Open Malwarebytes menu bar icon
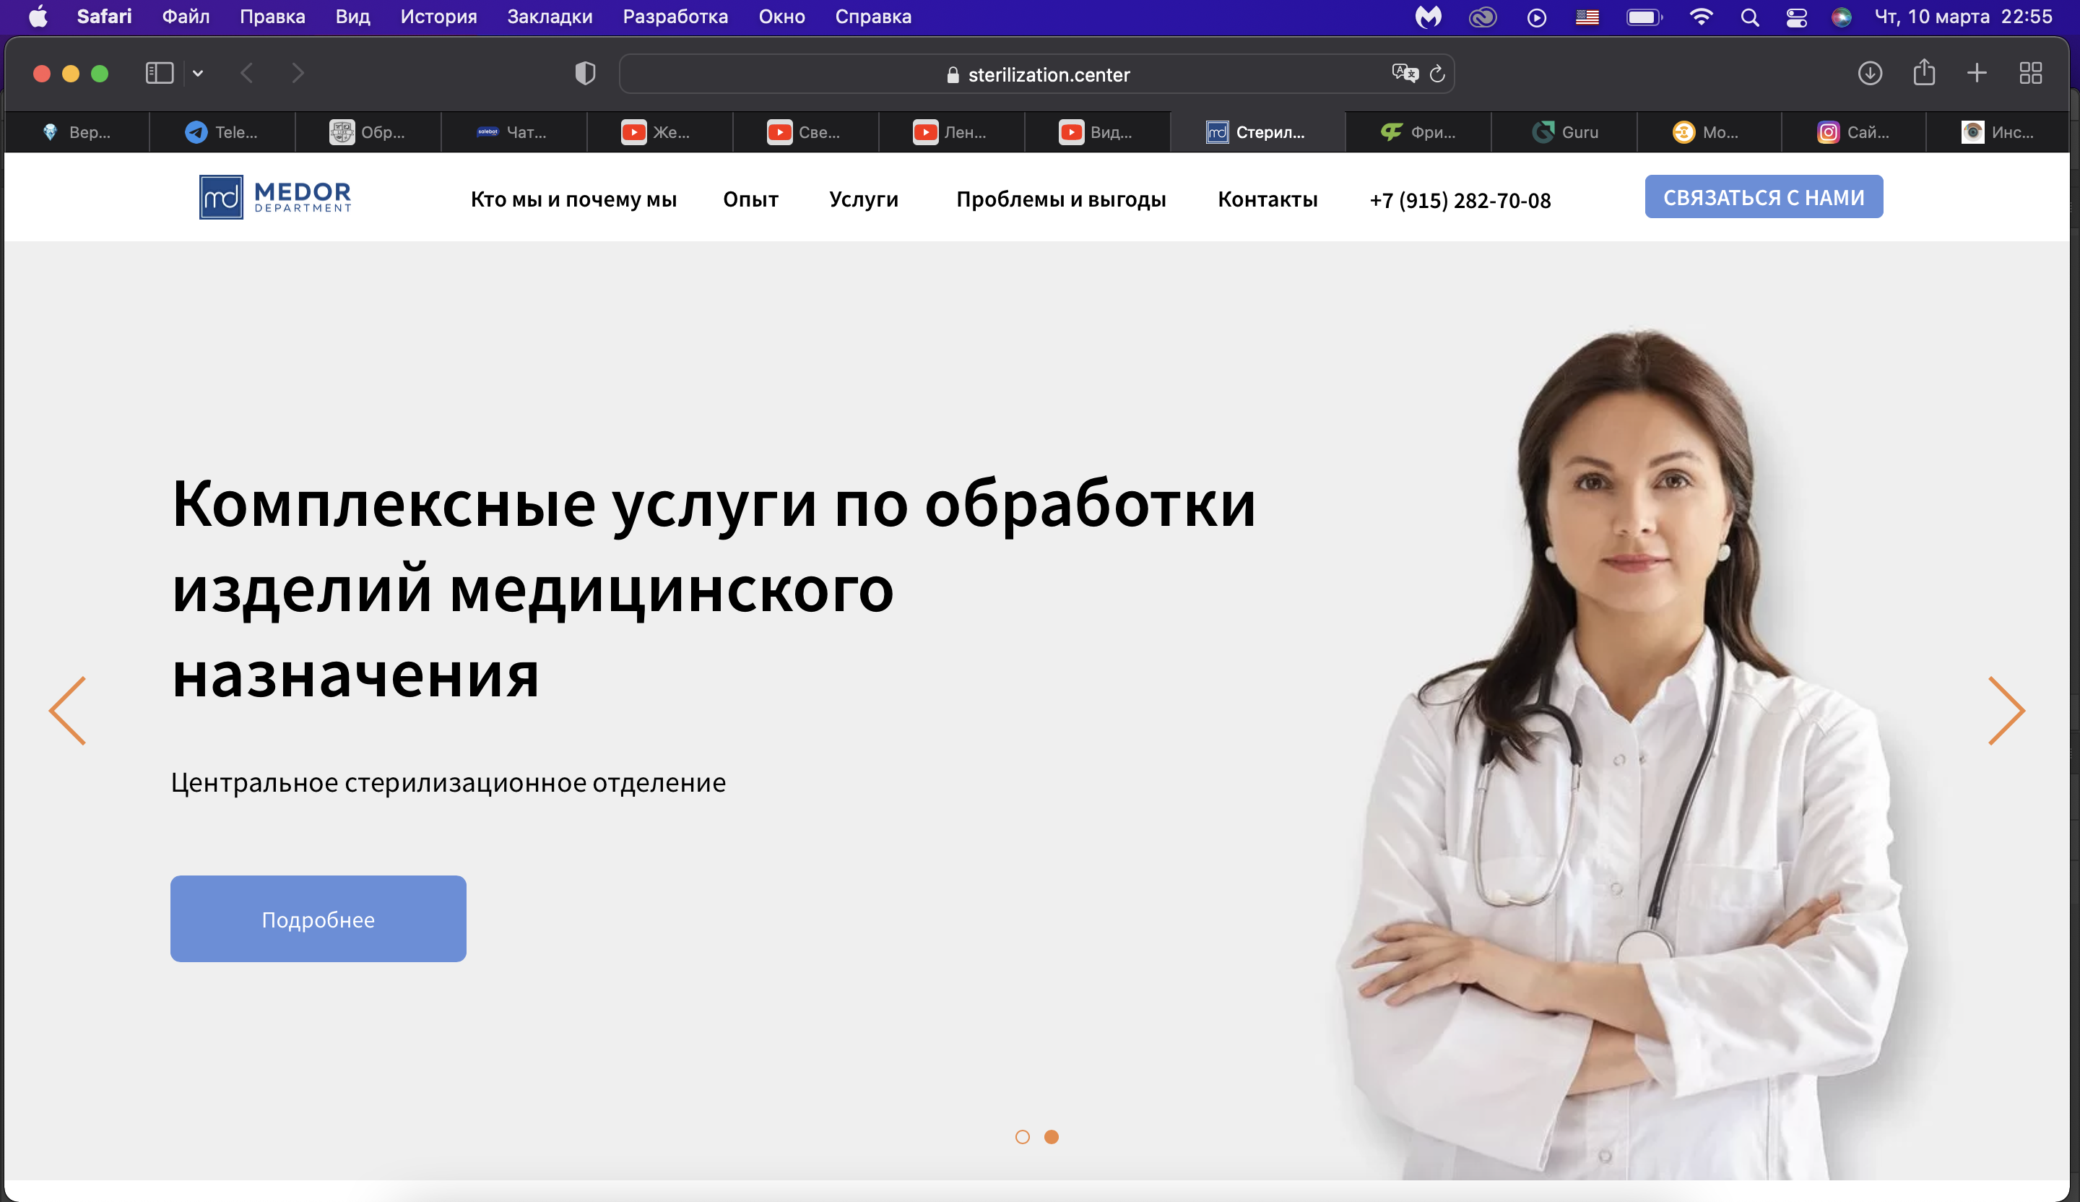 1428,17
